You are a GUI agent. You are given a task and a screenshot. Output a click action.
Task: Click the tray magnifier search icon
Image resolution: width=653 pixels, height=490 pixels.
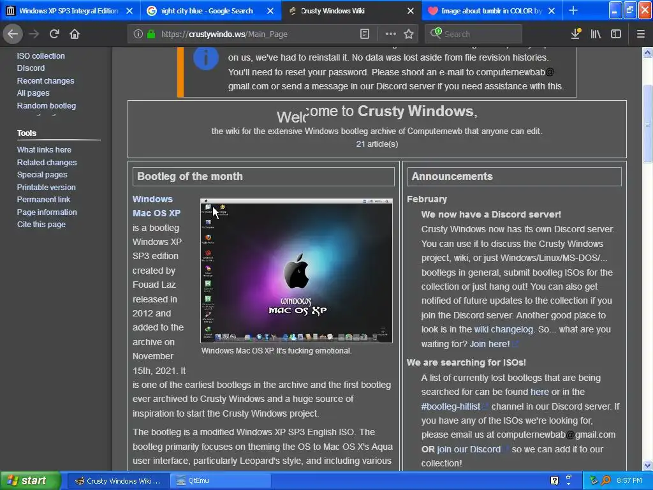coord(606,480)
